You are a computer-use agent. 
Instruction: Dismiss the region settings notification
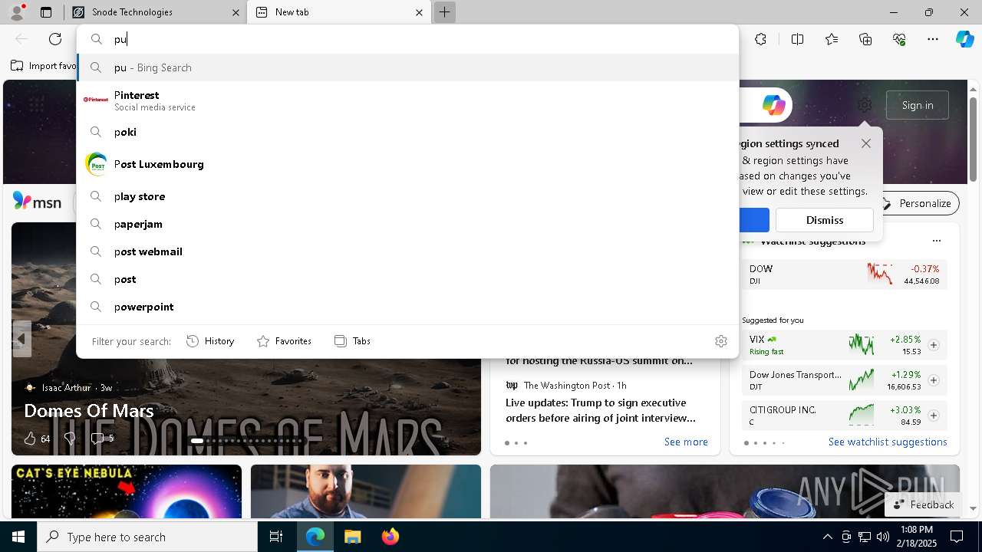[x=825, y=220]
